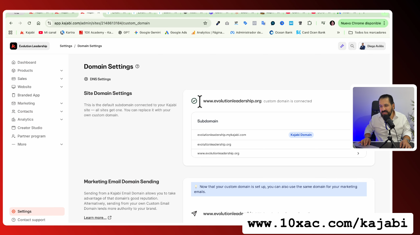Click the browser forward arrow
This screenshot has width=420, height=235.
(20, 23)
